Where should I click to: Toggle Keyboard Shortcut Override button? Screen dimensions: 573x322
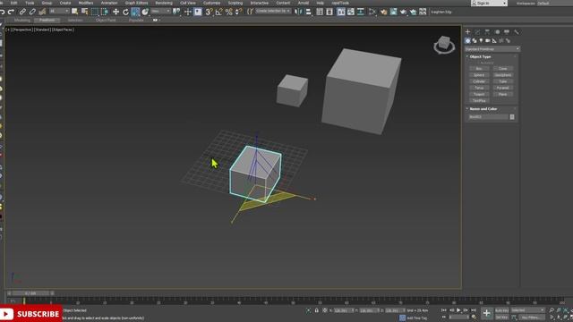tap(198, 12)
